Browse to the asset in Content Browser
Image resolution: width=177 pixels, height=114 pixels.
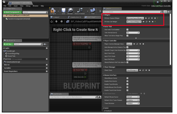[70, 11]
